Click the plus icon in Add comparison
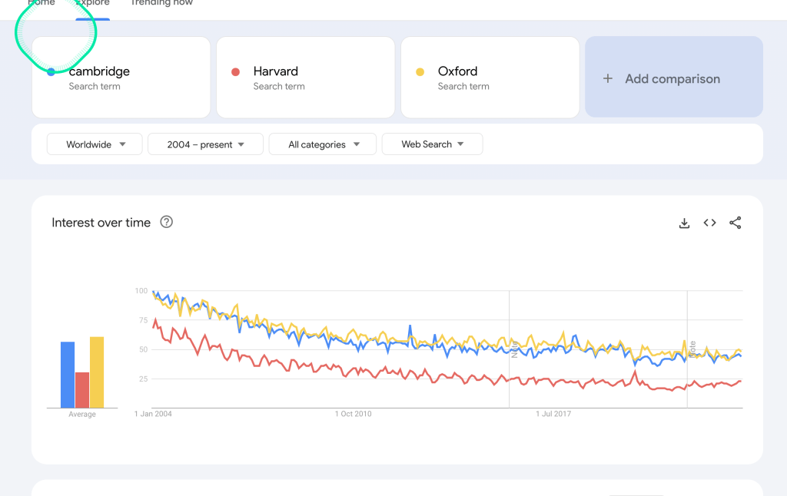Viewport: 787px width, 496px height. tap(608, 78)
